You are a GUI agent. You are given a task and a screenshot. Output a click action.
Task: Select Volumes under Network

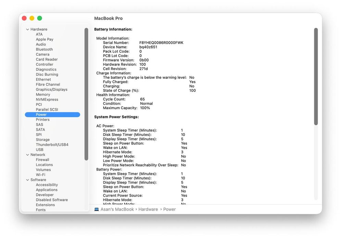point(43,170)
